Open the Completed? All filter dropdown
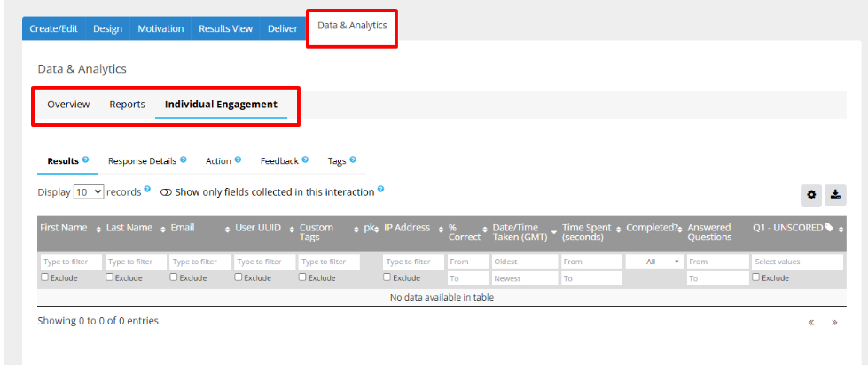 click(x=653, y=262)
